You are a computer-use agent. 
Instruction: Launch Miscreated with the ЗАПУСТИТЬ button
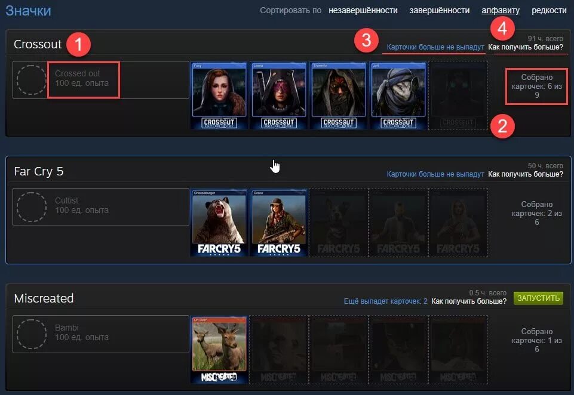pyautogui.click(x=538, y=298)
